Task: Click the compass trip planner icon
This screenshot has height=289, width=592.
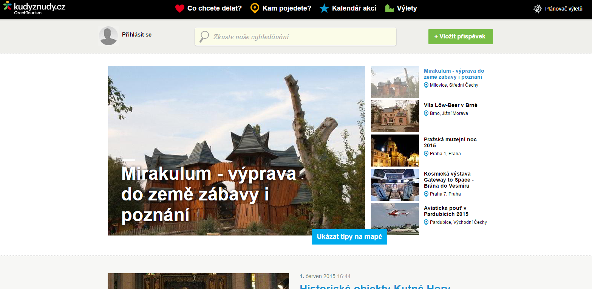Action: click(x=538, y=9)
